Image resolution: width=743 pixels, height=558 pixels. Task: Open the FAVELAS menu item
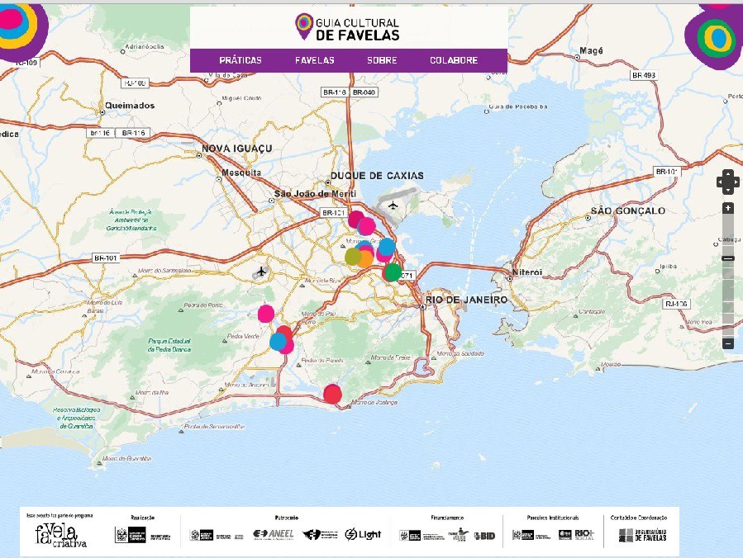click(x=315, y=60)
